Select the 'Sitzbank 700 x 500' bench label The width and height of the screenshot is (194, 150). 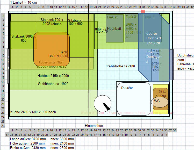(x=52, y=22)
